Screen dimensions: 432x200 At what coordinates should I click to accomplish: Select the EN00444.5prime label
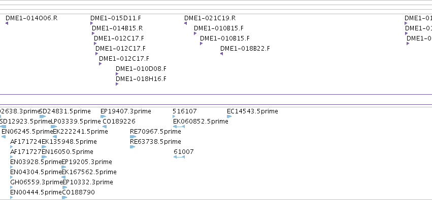coord(36,192)
